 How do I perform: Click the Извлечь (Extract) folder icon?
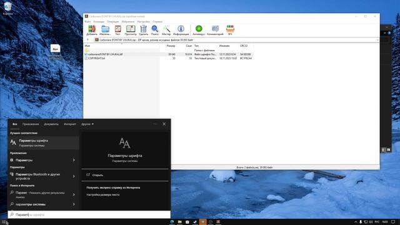pos(105,30)
